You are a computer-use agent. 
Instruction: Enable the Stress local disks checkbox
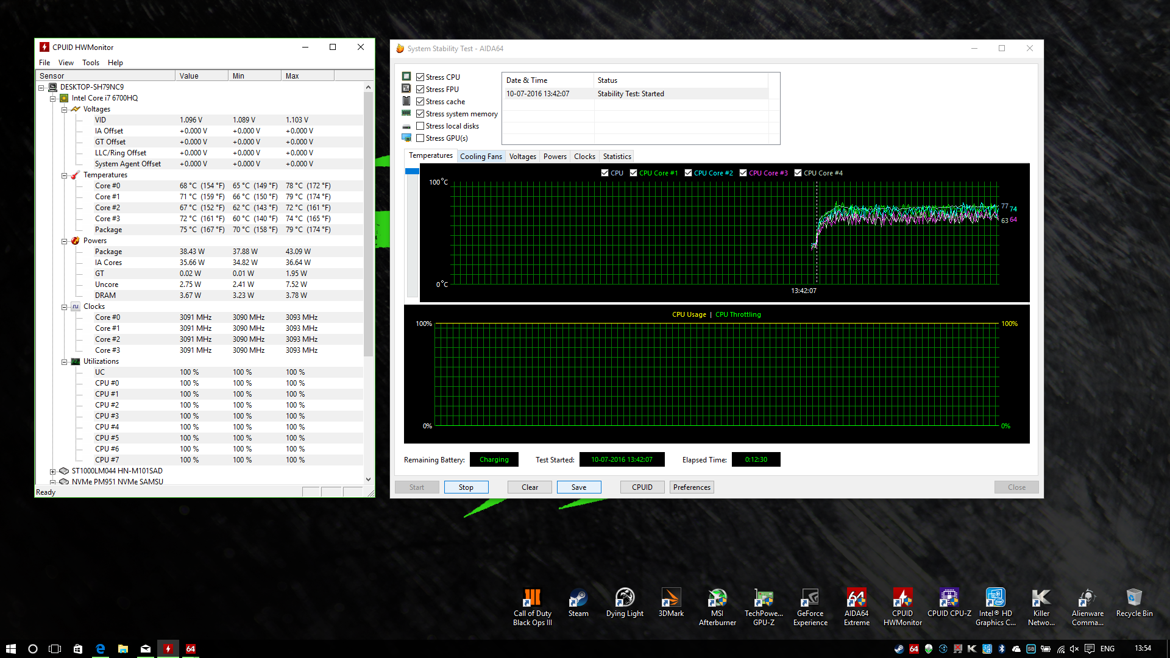(420, 126)
